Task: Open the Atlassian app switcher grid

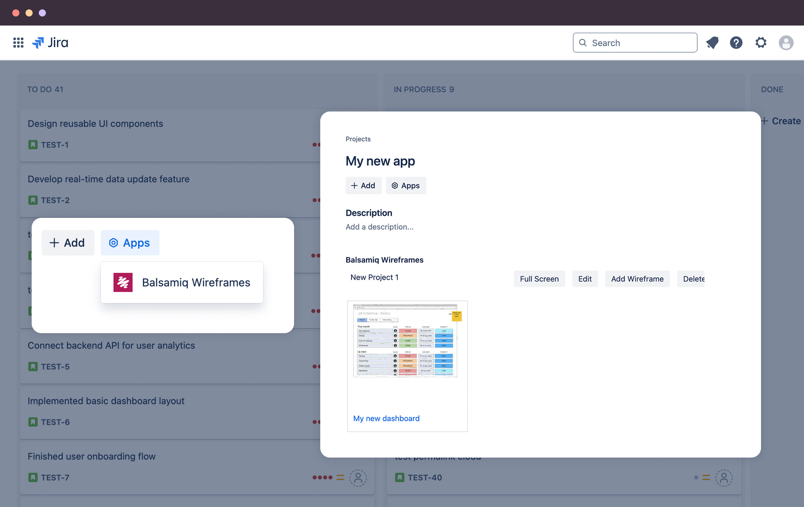Action: tap(18, 42)
